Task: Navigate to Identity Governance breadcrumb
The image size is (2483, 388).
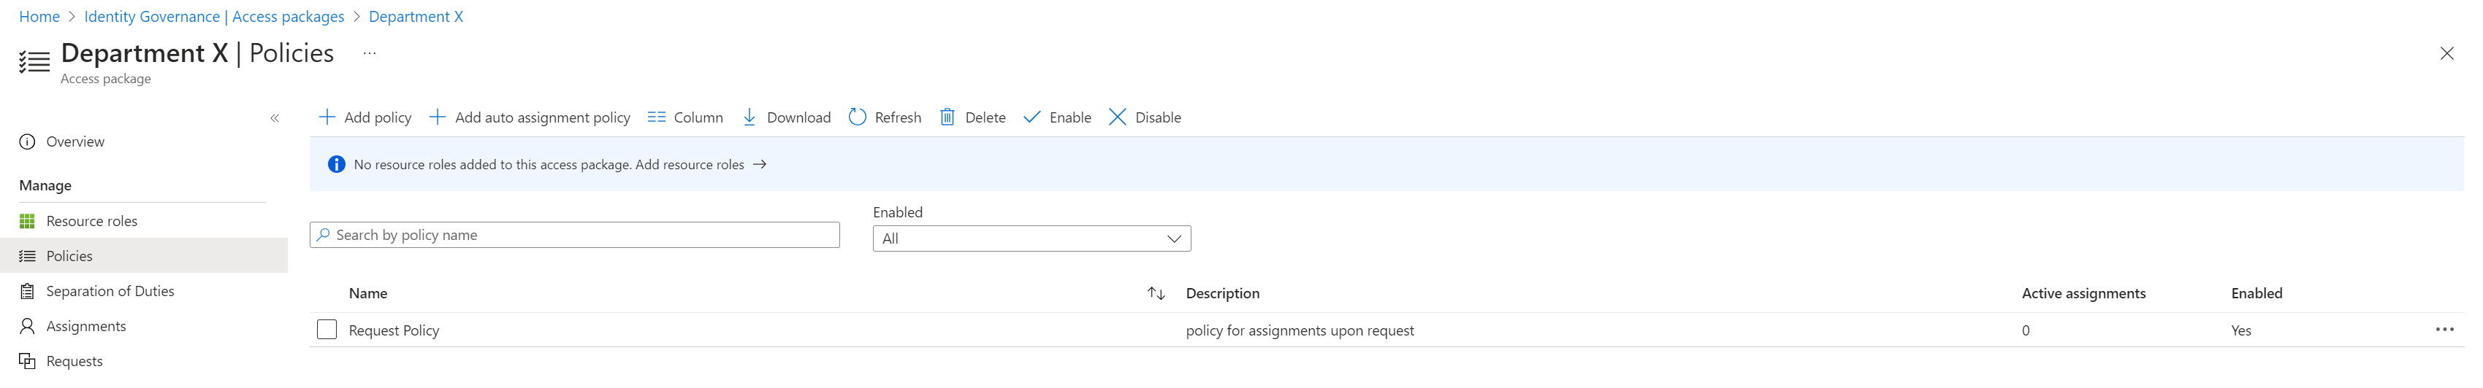Action: [214, 16]
